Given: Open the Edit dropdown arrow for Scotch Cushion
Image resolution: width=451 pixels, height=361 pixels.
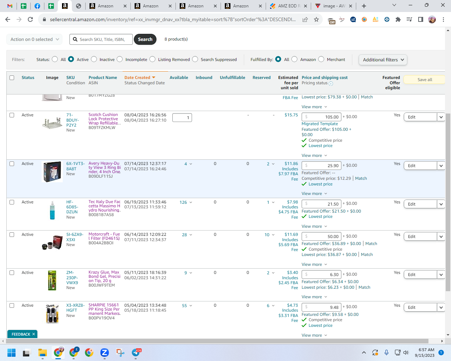Looking at the screenshot, I should [441, 117].
